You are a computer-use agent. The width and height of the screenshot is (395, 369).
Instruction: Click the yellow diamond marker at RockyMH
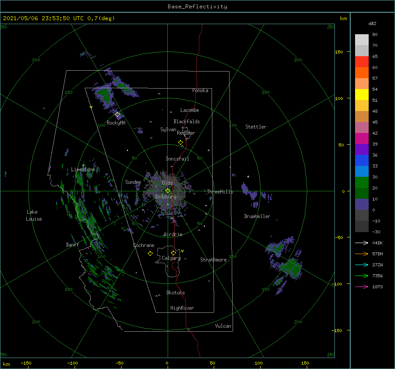(x=117, y=115)
